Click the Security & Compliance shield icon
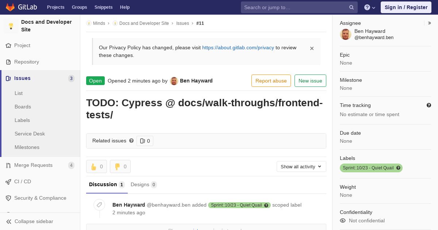 coord(8,198)
